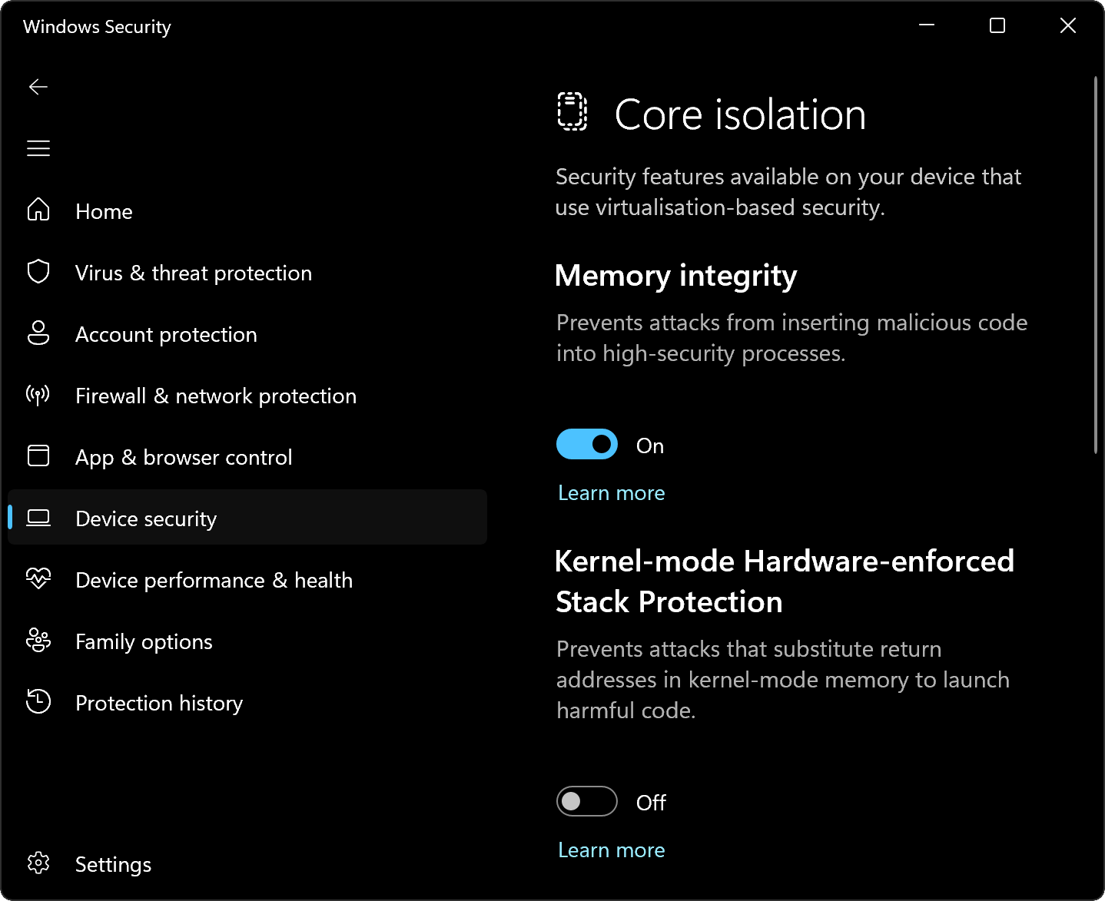Click the Core isolation header icon

click(571, 112)
